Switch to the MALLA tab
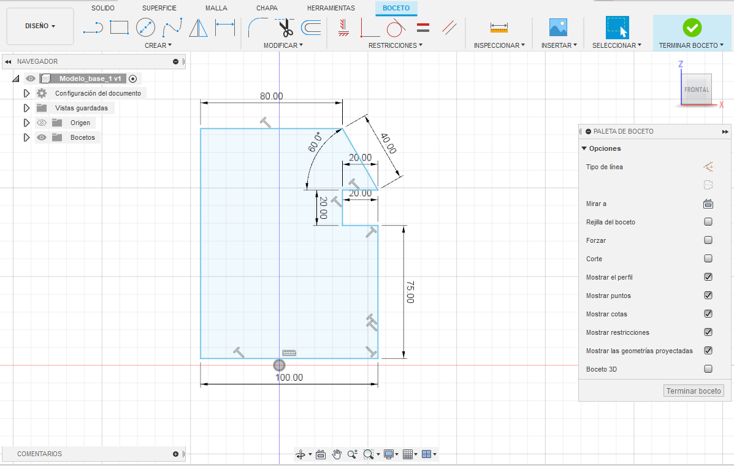Image resolution: width=734 pixels, height=466 pixels. (216, 8)
